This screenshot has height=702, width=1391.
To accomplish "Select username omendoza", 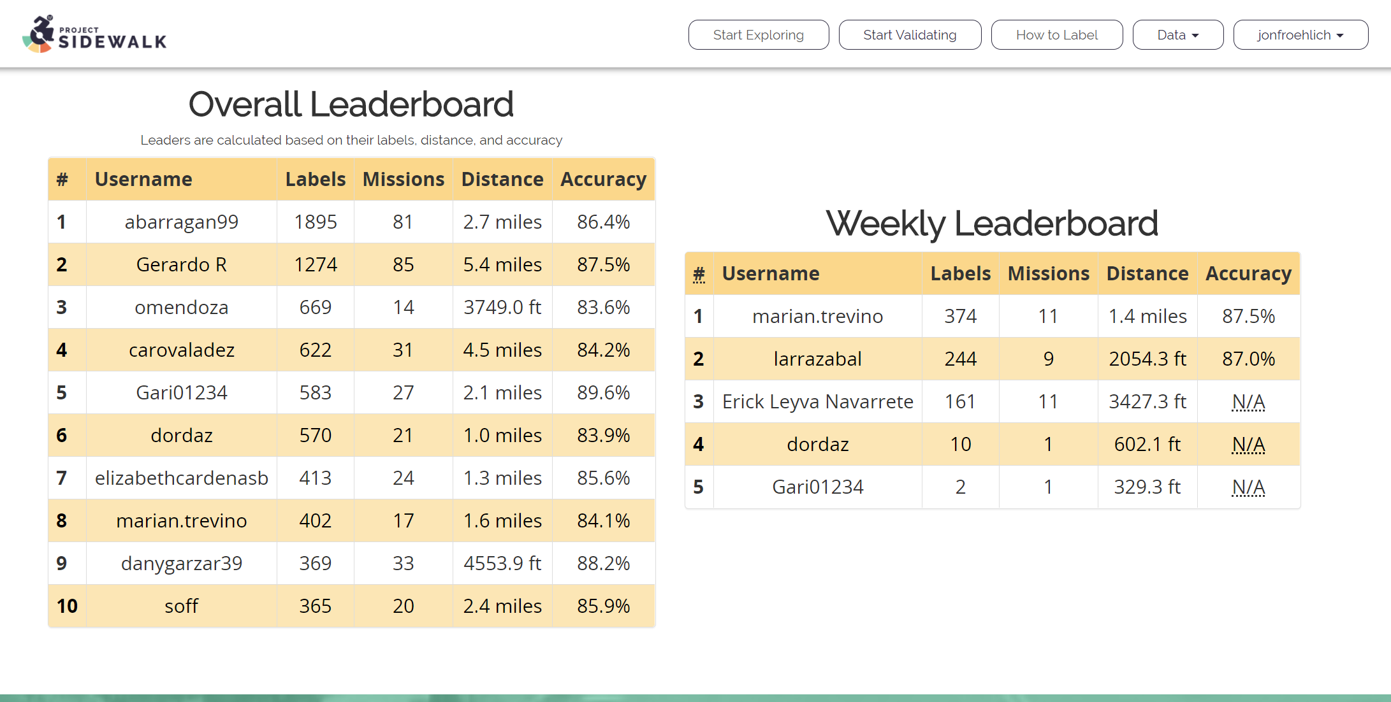I will 182,308.
